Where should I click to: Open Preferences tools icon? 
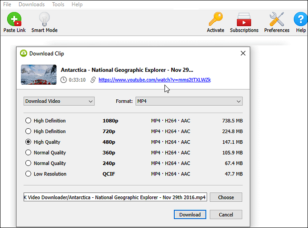277,20
